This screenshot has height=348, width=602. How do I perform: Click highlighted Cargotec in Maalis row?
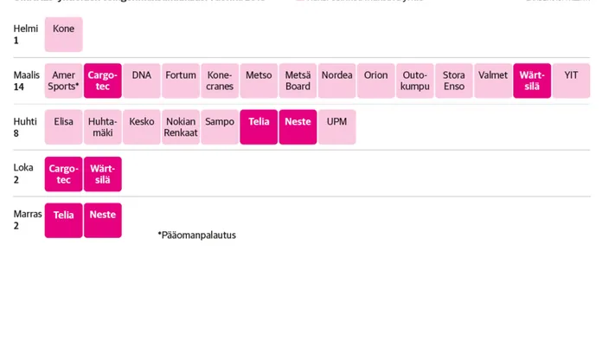tap(103, 81)
